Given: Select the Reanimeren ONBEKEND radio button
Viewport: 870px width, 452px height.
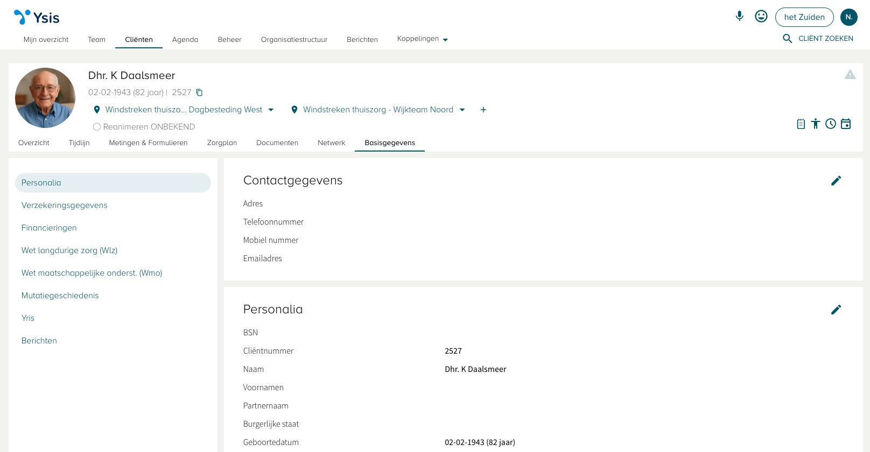Looking at the screenshot, I should tap(97, 127).
